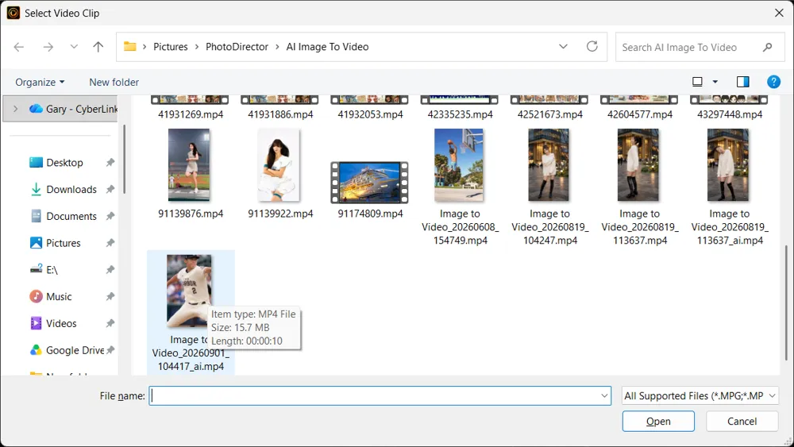Click the 41932053.mp4 file name
This screenshot has height=447, width=794.
[x=370, y=114]
